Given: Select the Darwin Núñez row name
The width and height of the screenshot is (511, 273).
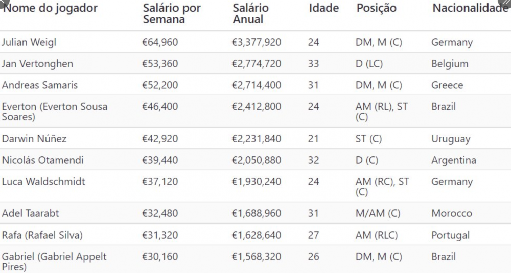Looking at the screenshot, I should click(34, 139).
